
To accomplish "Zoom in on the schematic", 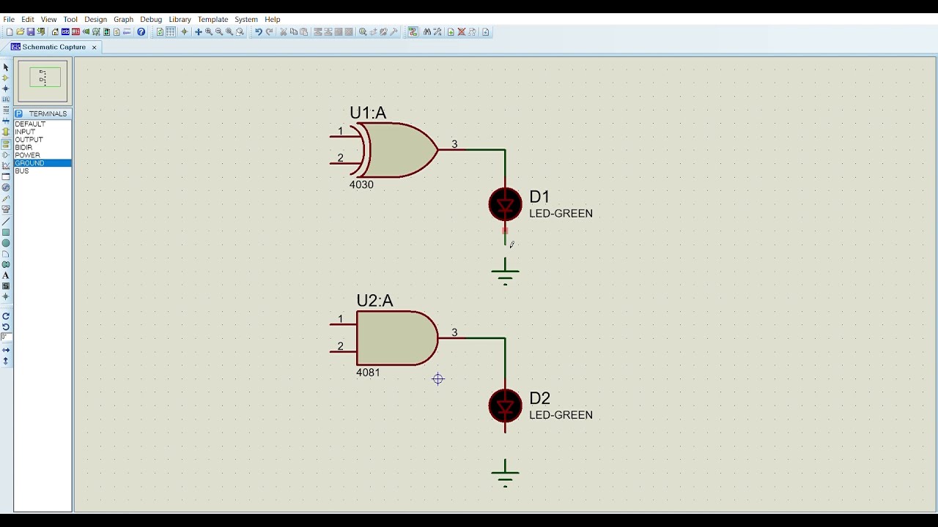I will click(209, 32).
